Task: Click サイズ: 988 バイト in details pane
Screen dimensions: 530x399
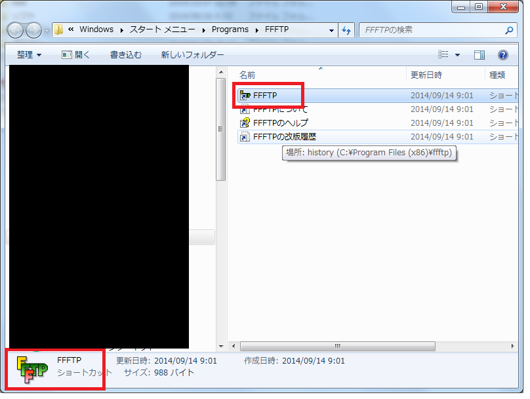Action: pyautogui.click(x=159, y=373)
